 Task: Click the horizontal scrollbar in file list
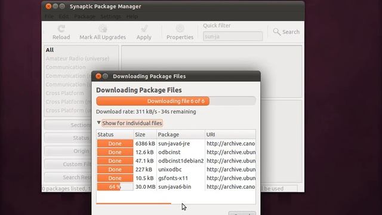(134, 203)
